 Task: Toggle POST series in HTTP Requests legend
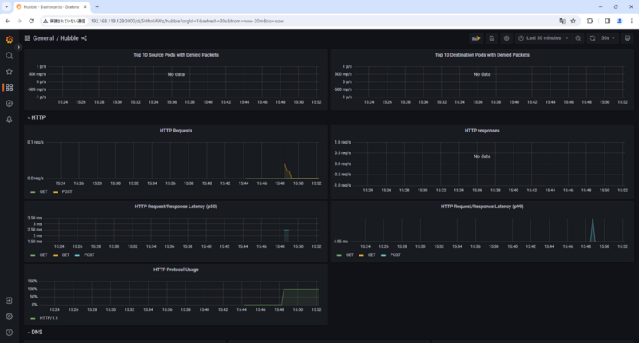point(67,191)
